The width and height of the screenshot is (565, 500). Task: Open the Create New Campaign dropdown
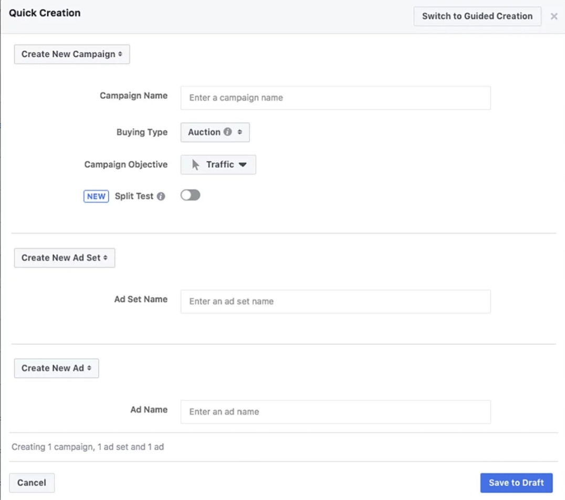(x=72, y=54)
